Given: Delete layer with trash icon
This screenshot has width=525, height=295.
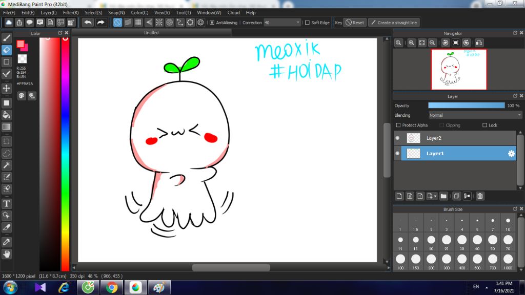Looking at the screenshot, I should tap(480, 196).
